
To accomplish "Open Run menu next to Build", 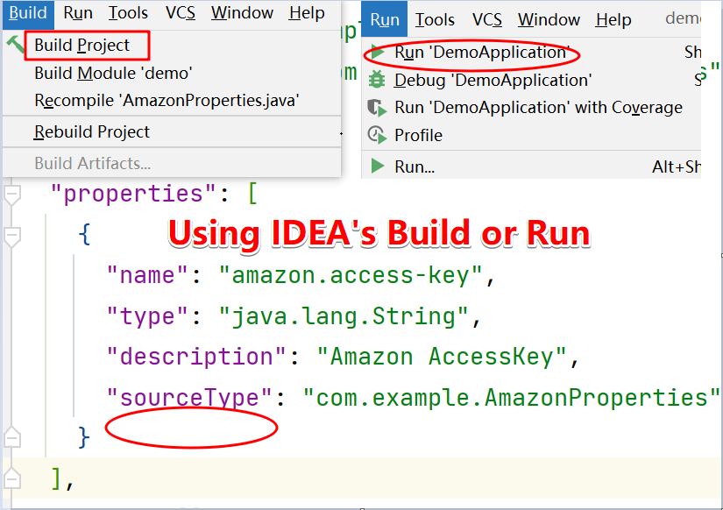I will 78,13.
